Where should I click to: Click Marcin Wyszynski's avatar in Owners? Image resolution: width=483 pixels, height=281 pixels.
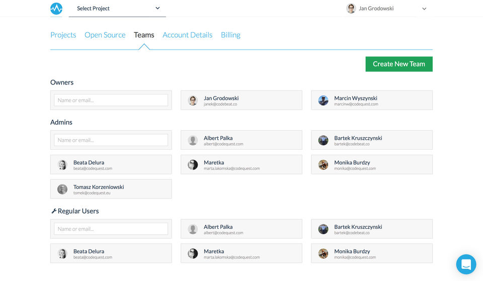323,101
